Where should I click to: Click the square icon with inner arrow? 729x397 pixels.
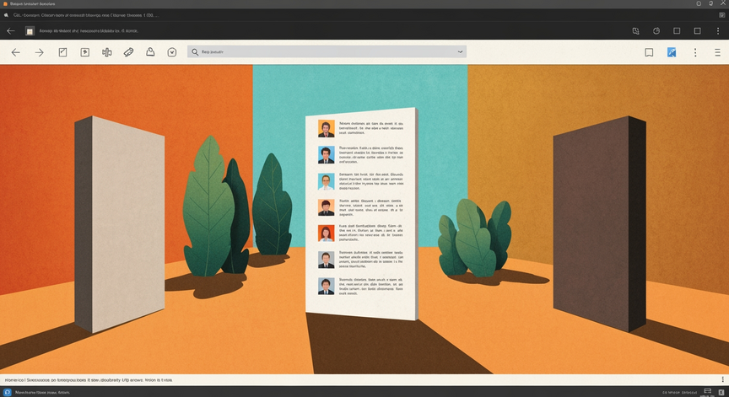85,52
